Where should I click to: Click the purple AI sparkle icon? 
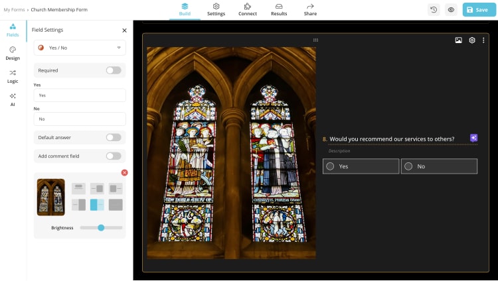tap(473, 138)
